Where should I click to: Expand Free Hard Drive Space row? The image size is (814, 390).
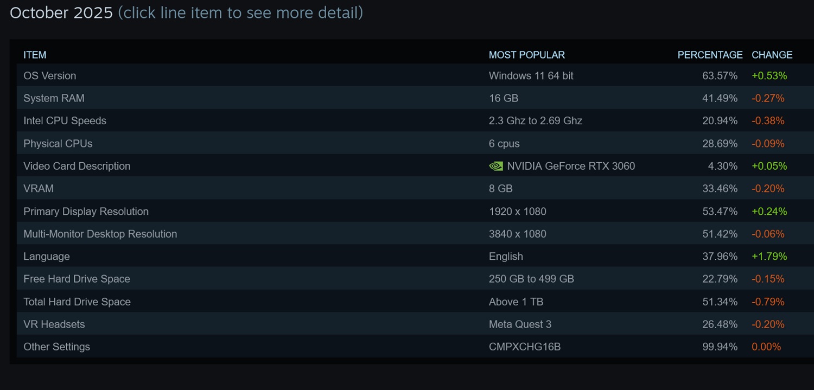click(77, 279)
